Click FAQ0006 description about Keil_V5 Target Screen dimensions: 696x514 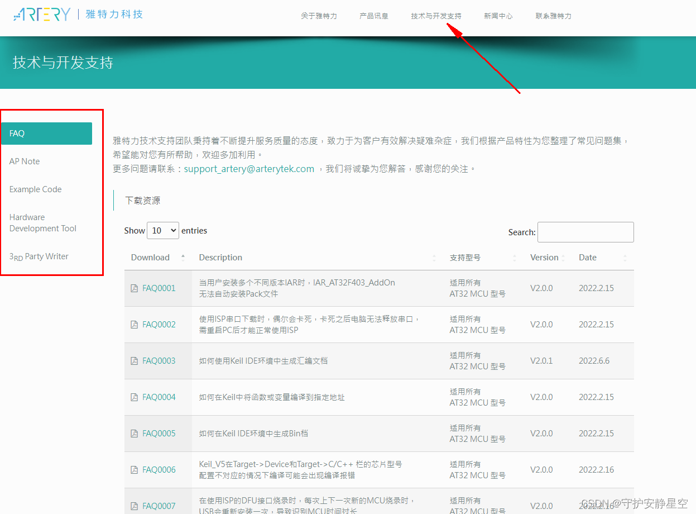[300, 470]
